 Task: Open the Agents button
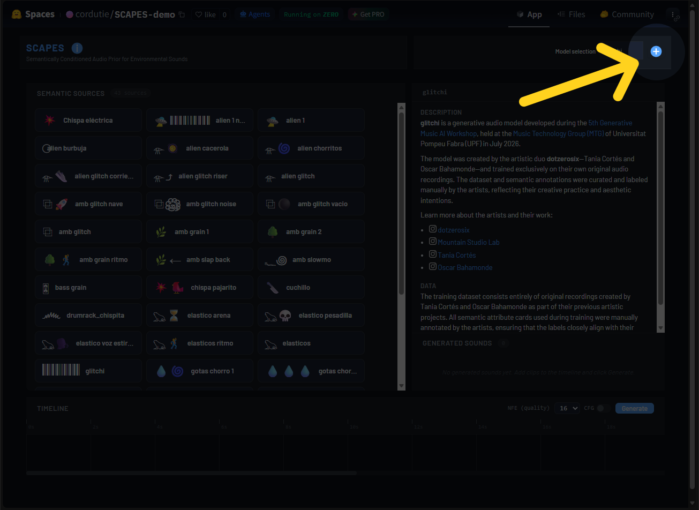(254, 14)
